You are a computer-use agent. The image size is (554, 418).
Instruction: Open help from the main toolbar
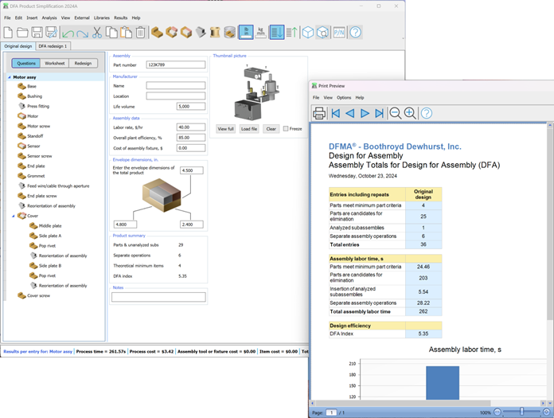coord(356,33)
